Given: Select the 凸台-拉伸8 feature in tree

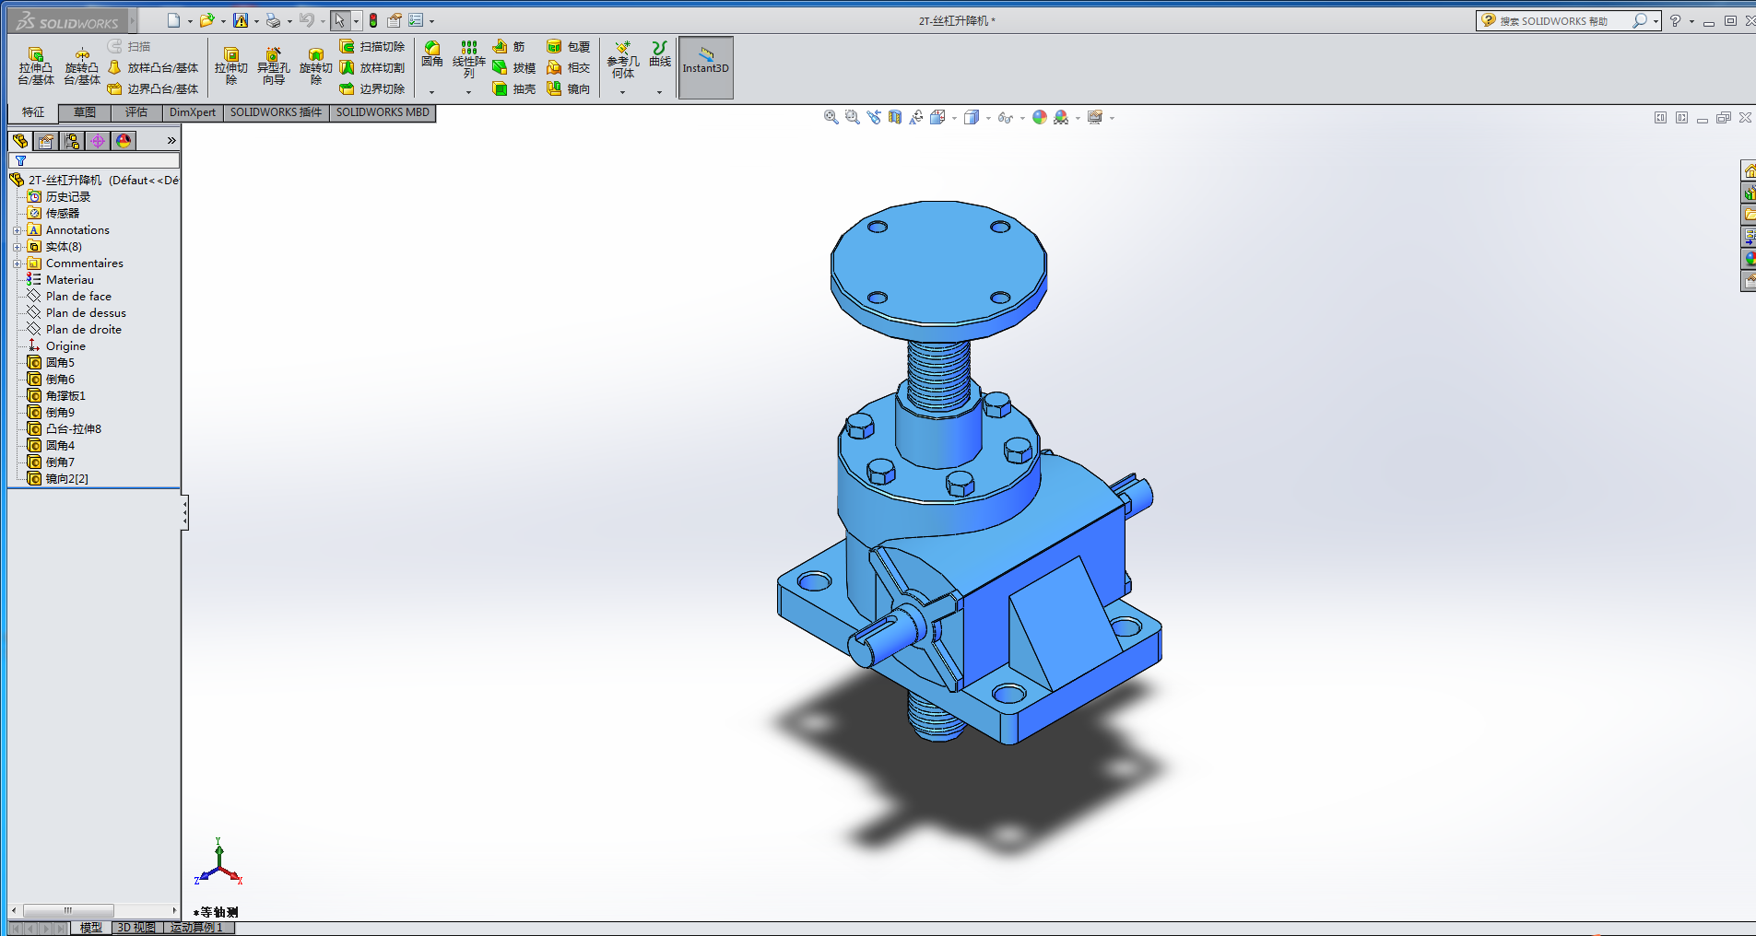Looking at the screenshot, I should [73, 429].
